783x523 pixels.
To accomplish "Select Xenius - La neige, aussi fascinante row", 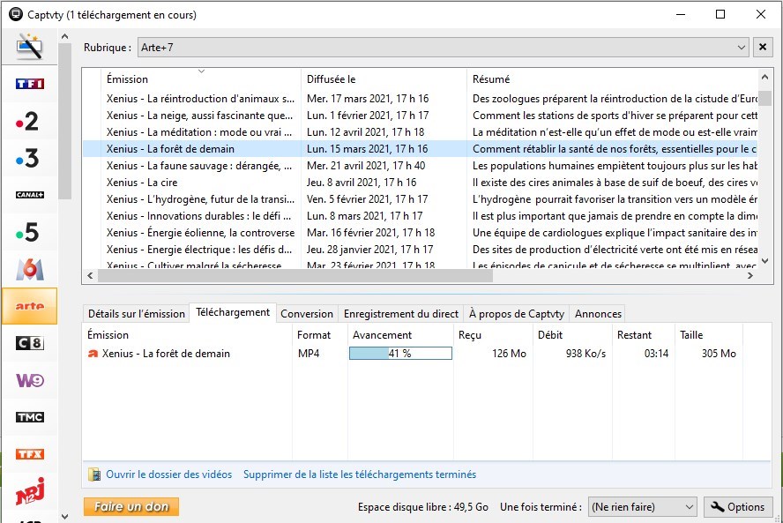I will tap(420, 116).
